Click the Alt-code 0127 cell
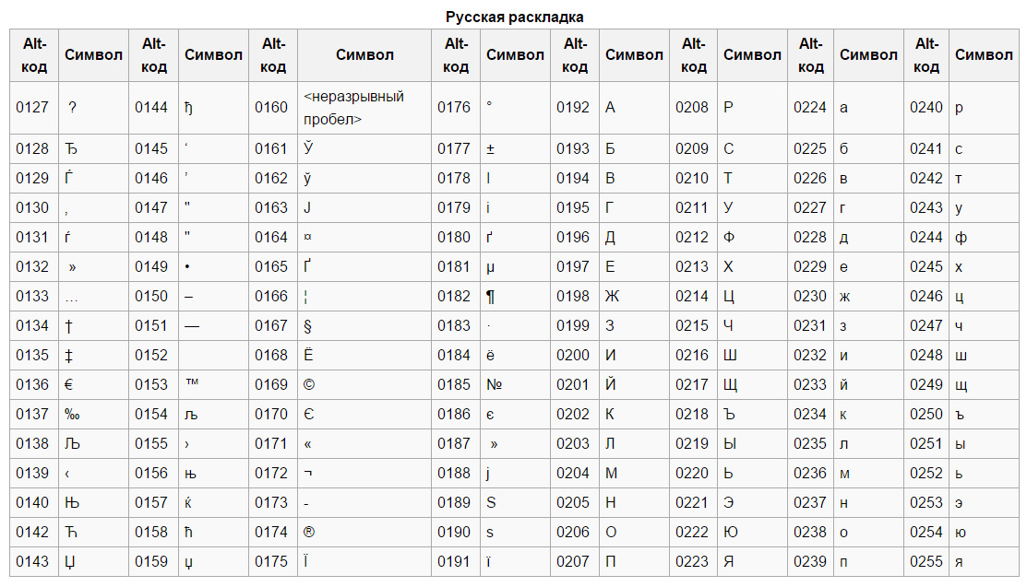 click(x=32, y=107)
